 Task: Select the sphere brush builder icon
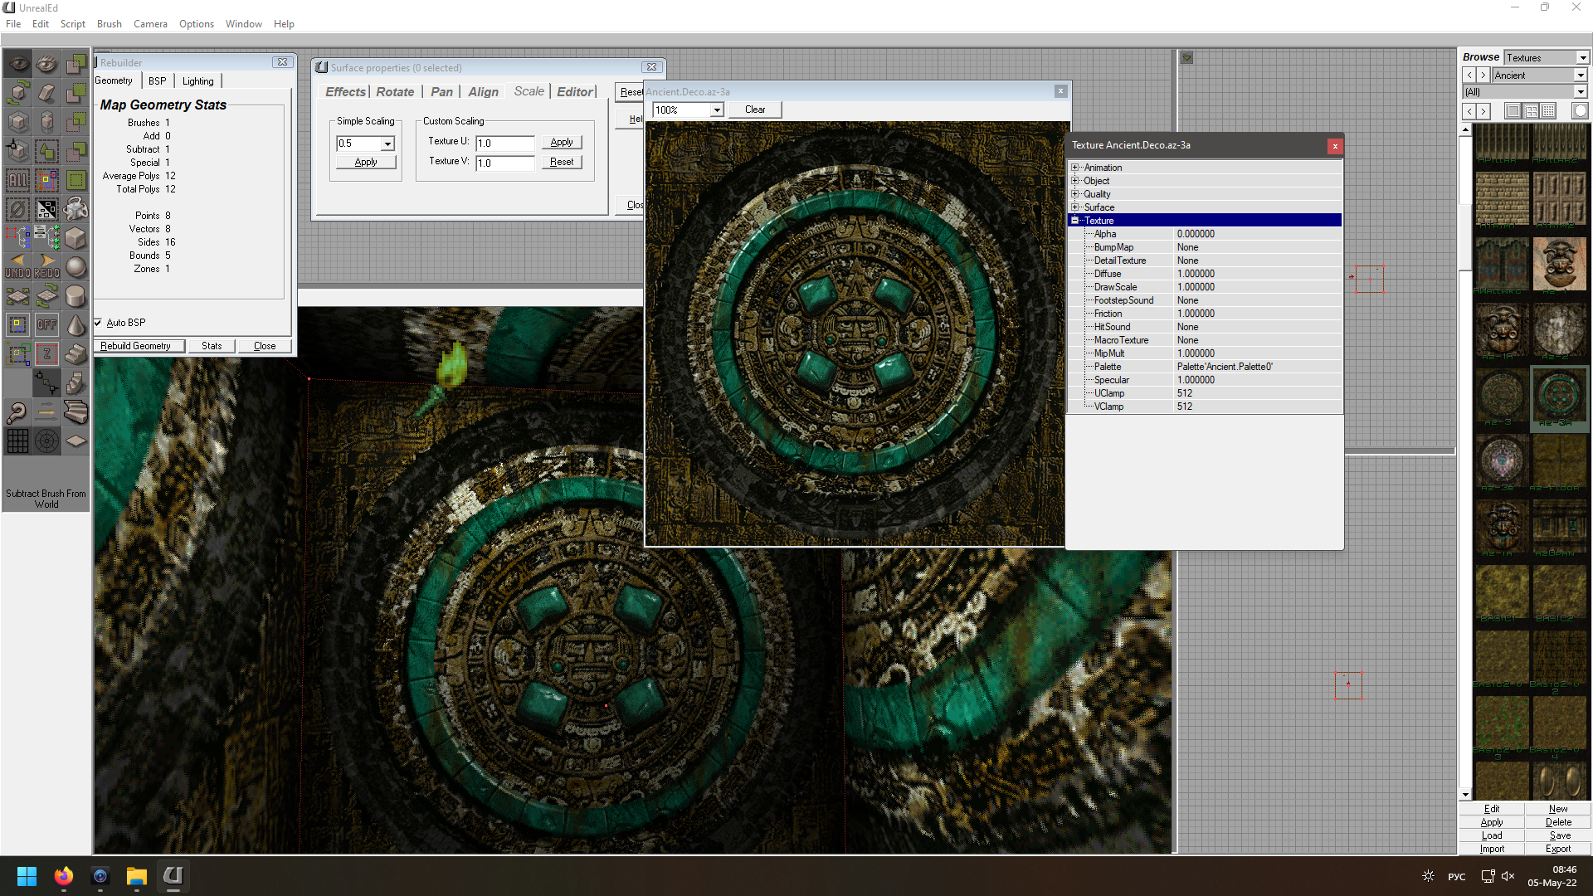(76, 267)
